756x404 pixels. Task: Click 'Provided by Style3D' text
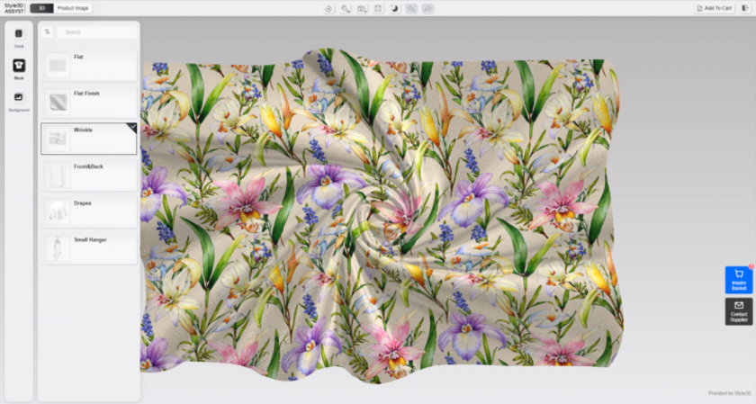click(730, 393)
